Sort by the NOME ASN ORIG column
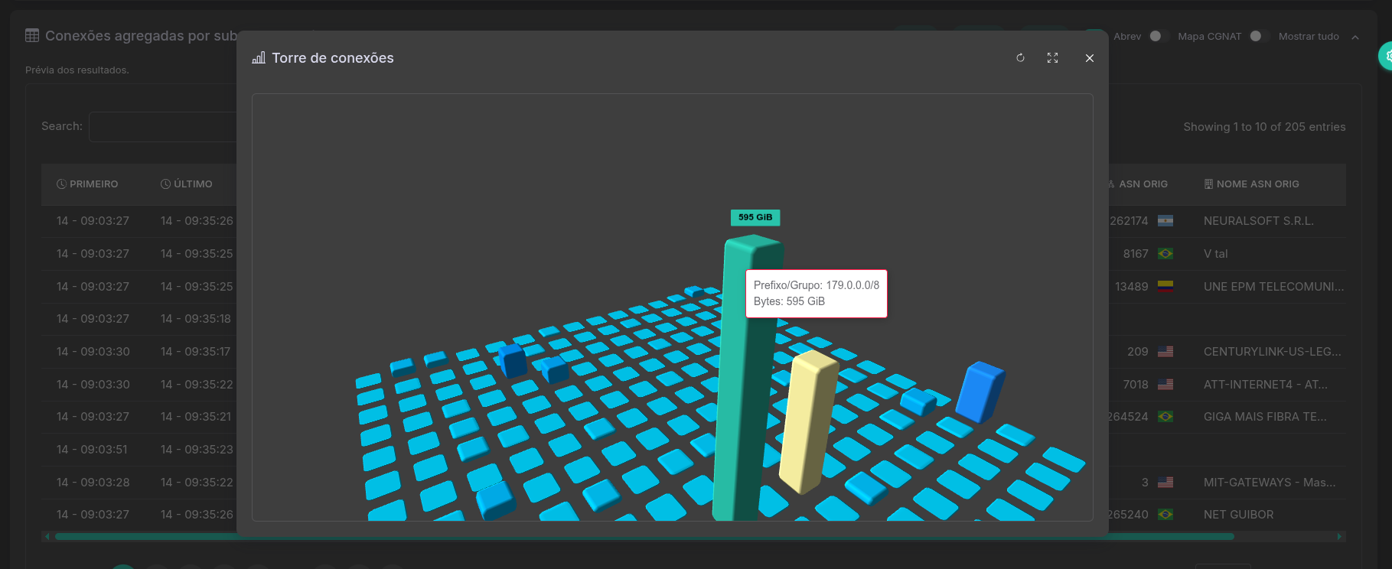This screenshot has height=569, width=1392. coord(1257,184)
